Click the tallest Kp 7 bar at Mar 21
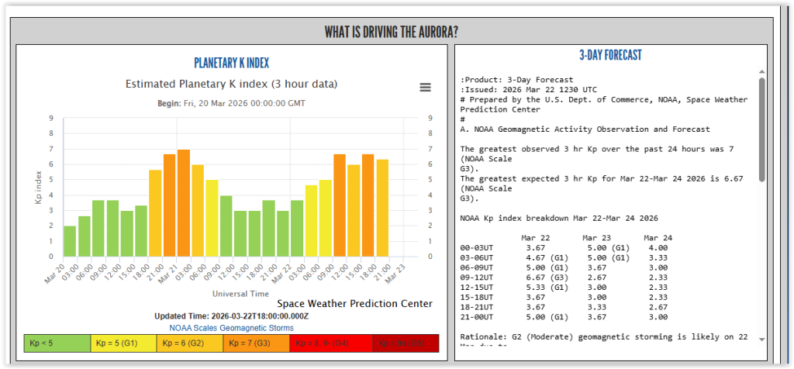Viewport: 794px width, 369px height. (x=184, y=203)
